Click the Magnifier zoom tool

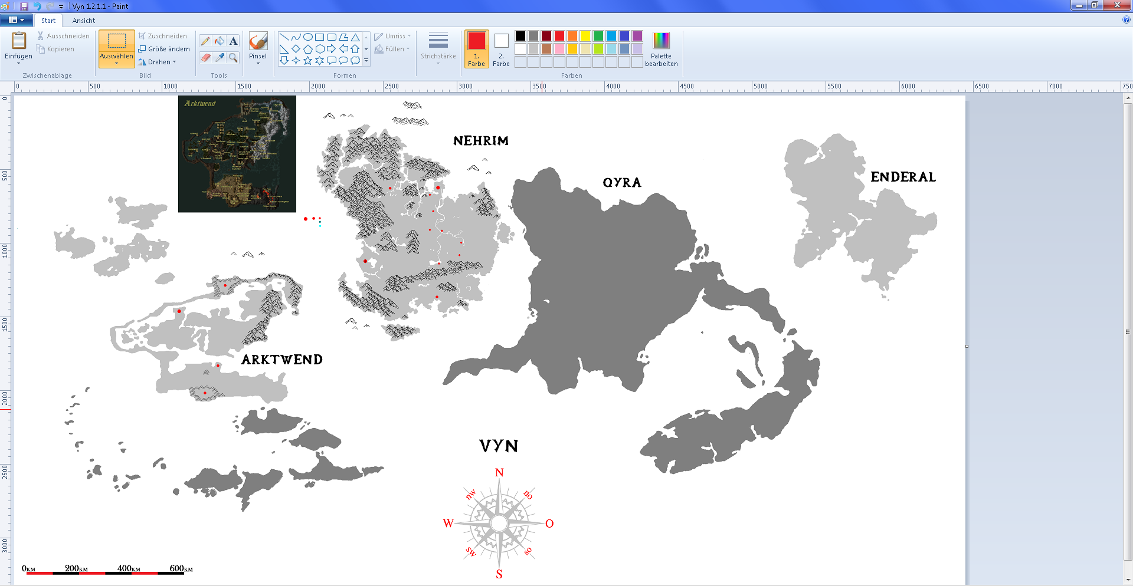tap(234, 57)
